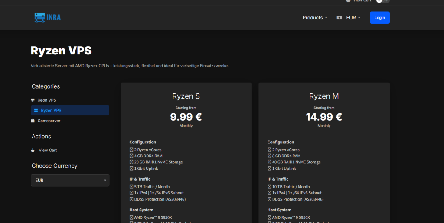Click the icon next to Gameserver
This screenshot has width=444, height=223.
pos(33,121)
